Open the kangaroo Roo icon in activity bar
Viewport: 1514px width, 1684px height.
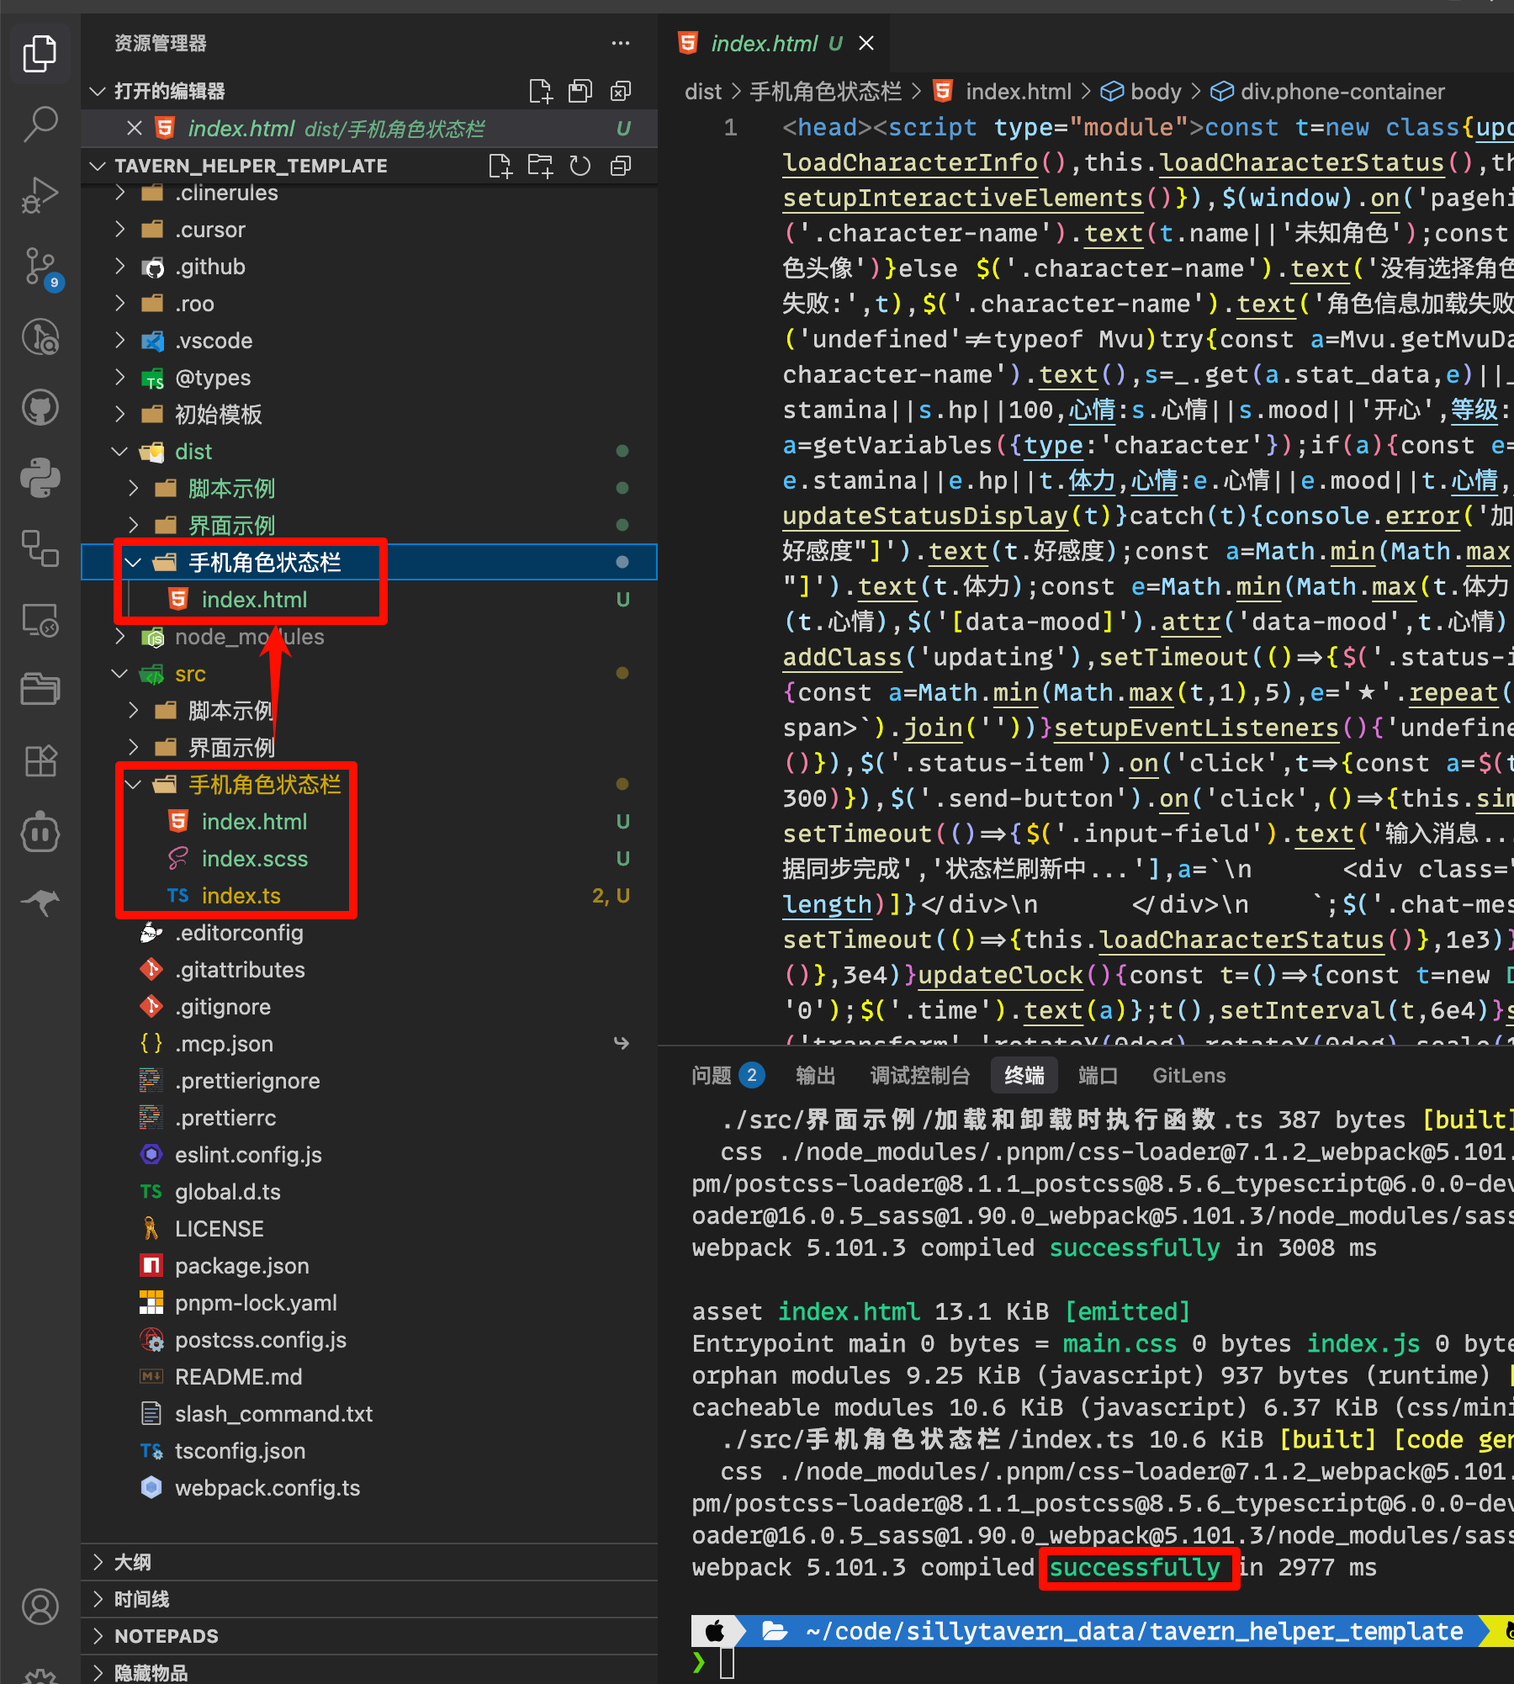[x=40, y=903]
